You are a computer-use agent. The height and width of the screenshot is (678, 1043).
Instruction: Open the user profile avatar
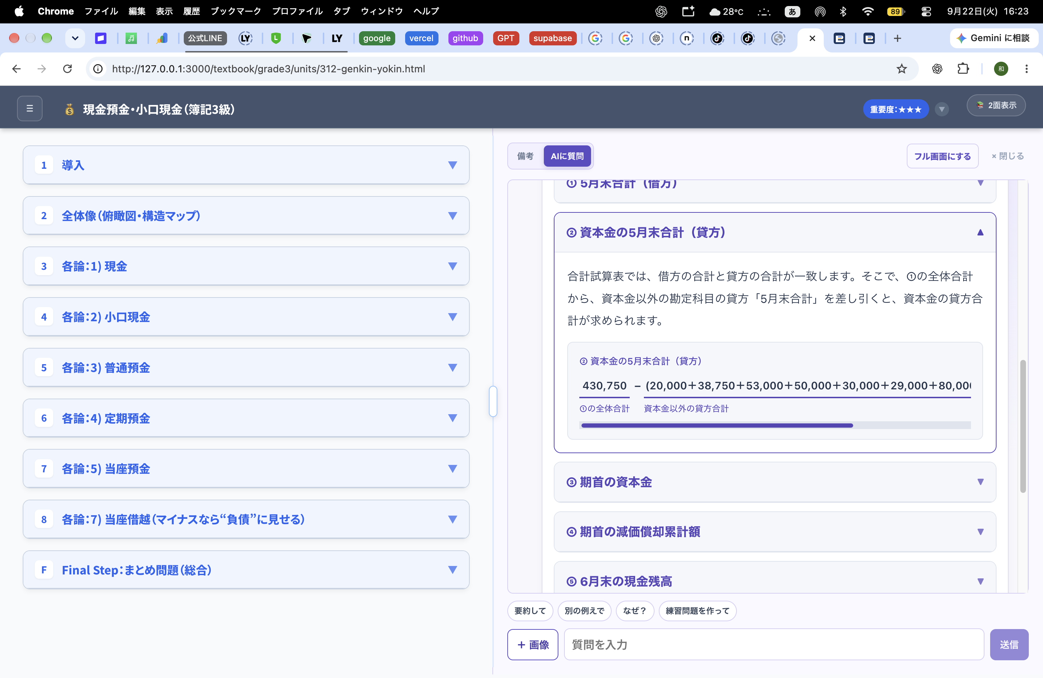pyautogui.click(x=1000, y=69)
